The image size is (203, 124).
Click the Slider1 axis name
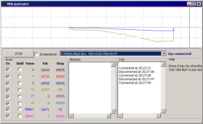coord(29,109)
